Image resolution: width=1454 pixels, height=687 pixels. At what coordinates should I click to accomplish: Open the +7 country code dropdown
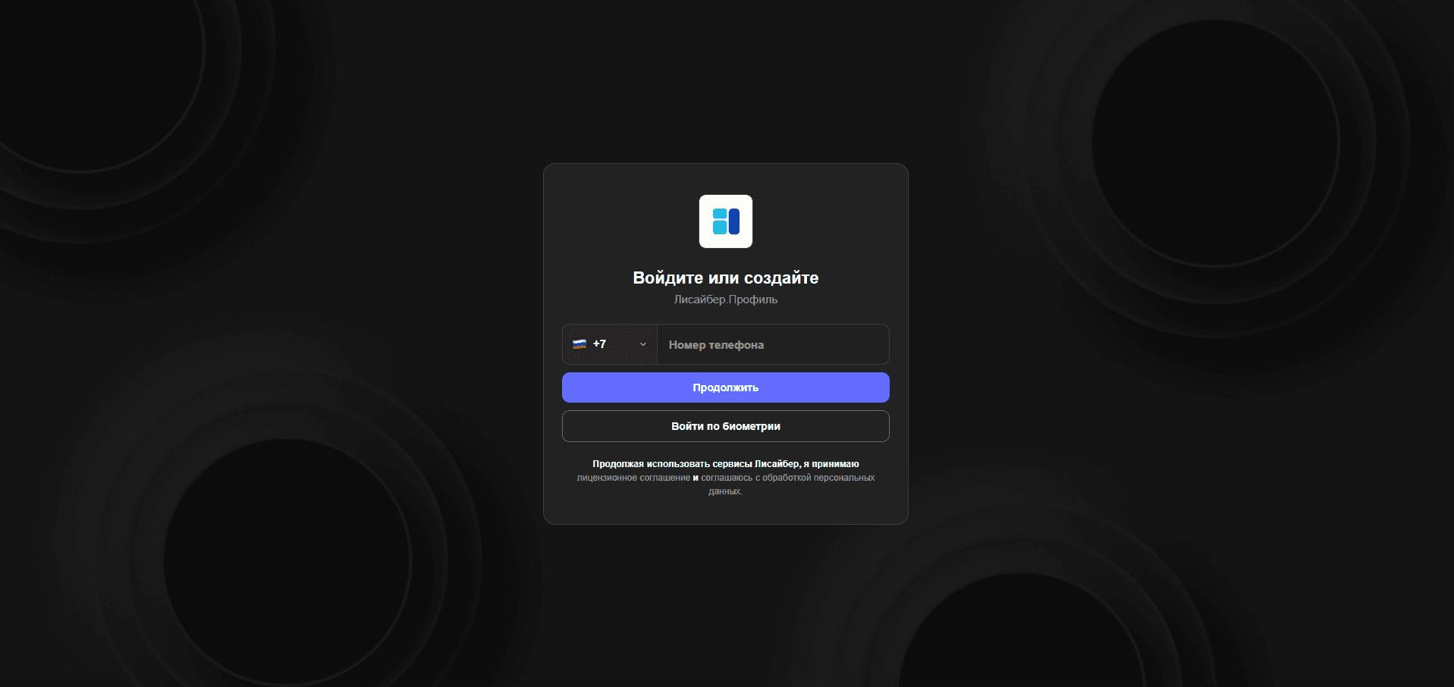(610, 344)
